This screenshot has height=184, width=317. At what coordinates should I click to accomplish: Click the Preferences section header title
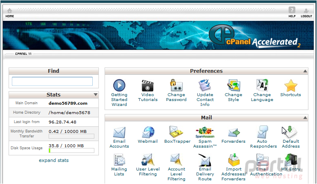[206, 71]
